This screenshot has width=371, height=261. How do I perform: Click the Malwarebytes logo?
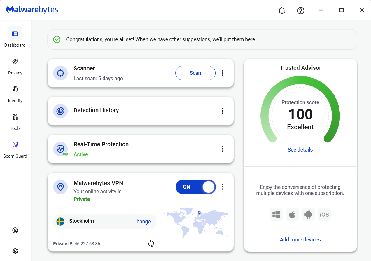click(x=32, y=10)
